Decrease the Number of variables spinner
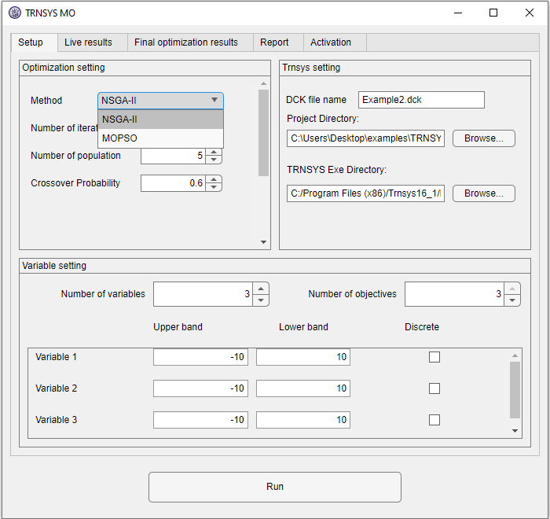Image resolution: width=550 pixels, height=519 pixels. 262,300
